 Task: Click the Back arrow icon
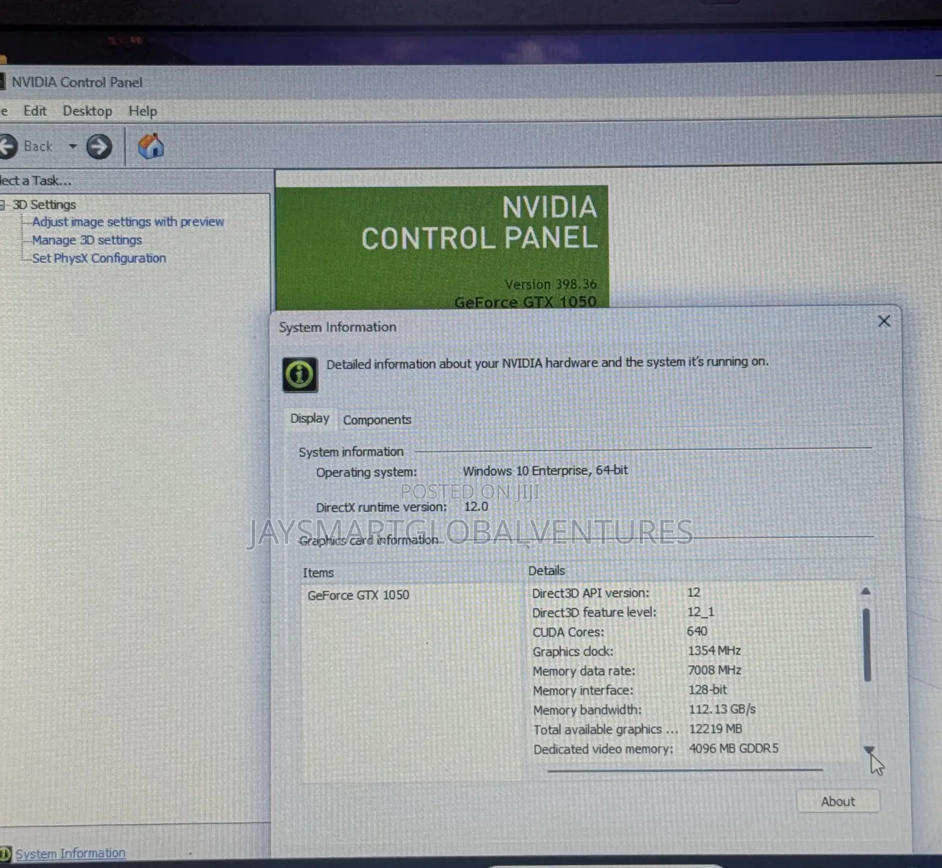8,147
